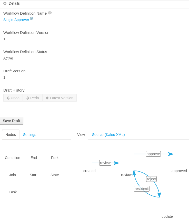
Task: Click the Active status value
Action: point(8,58)
